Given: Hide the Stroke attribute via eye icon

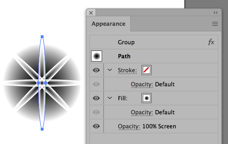Looking at the screenshot, I should tap(96, 70).
